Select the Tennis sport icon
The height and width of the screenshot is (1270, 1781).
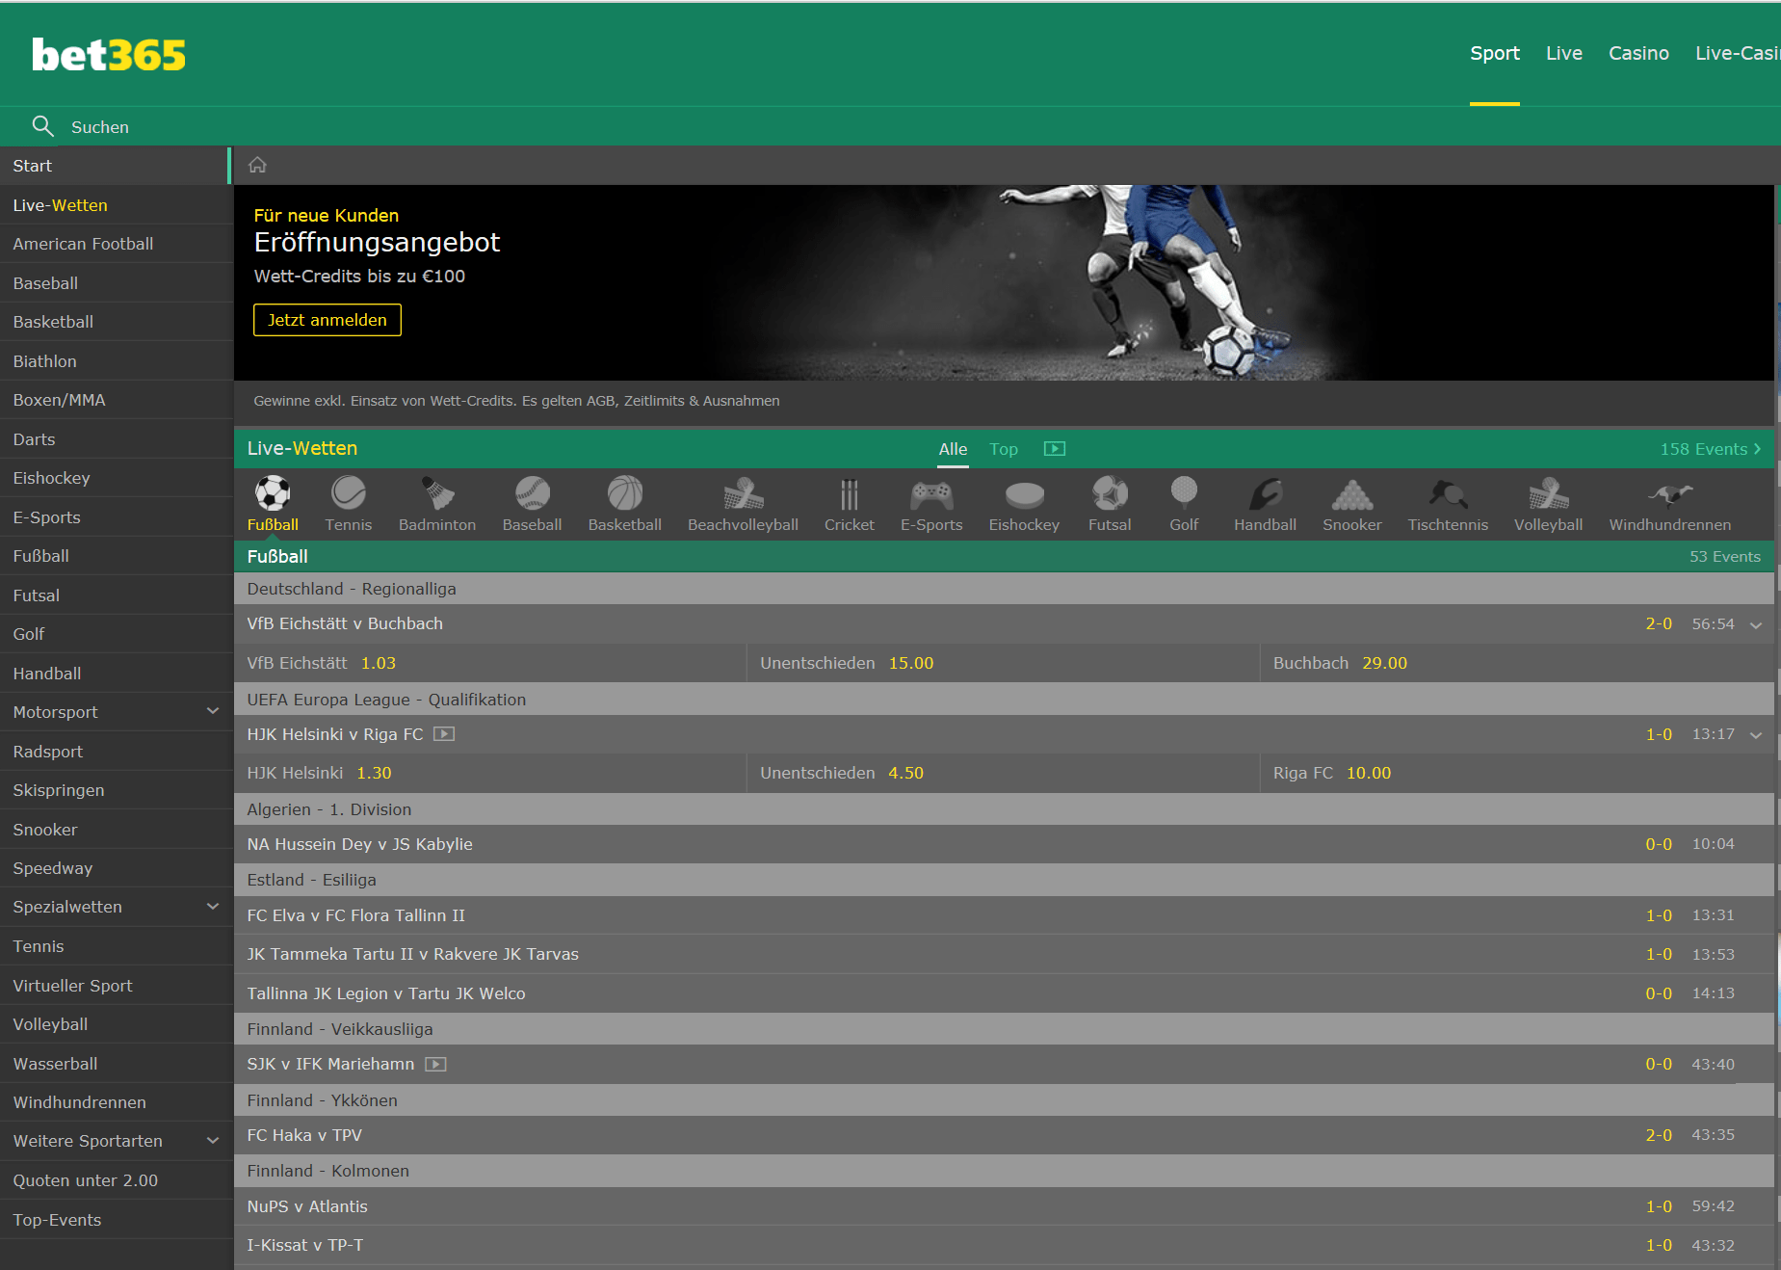point(348,494)
